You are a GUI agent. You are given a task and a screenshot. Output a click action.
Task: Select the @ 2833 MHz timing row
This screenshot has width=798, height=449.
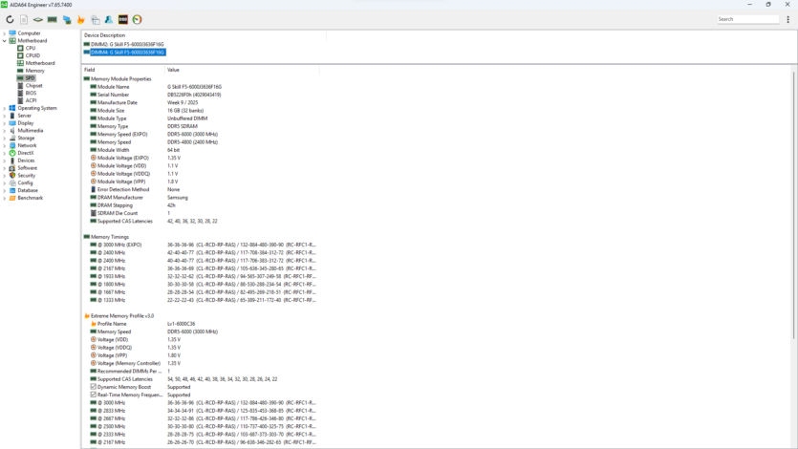(x=203, y=411)
